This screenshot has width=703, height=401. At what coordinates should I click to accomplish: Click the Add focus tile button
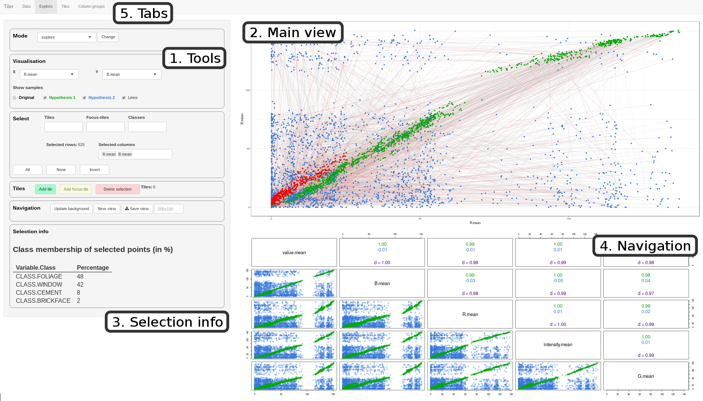coord(76,189)
